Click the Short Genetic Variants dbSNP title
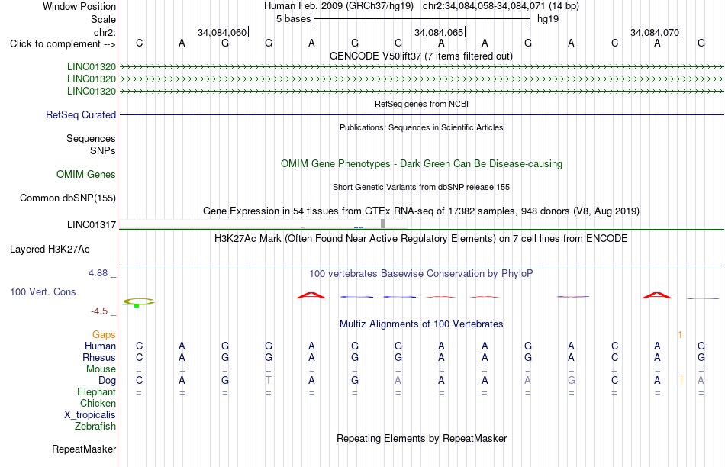 (x=421, y=187)
